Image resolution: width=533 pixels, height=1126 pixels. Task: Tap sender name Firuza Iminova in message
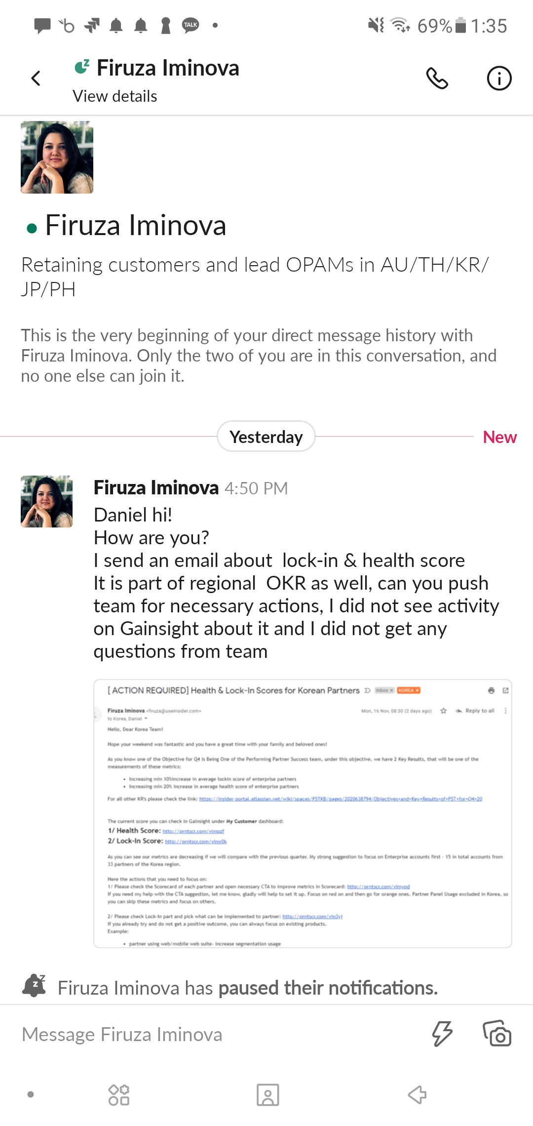pyautogui.click(x=156, y=488)
